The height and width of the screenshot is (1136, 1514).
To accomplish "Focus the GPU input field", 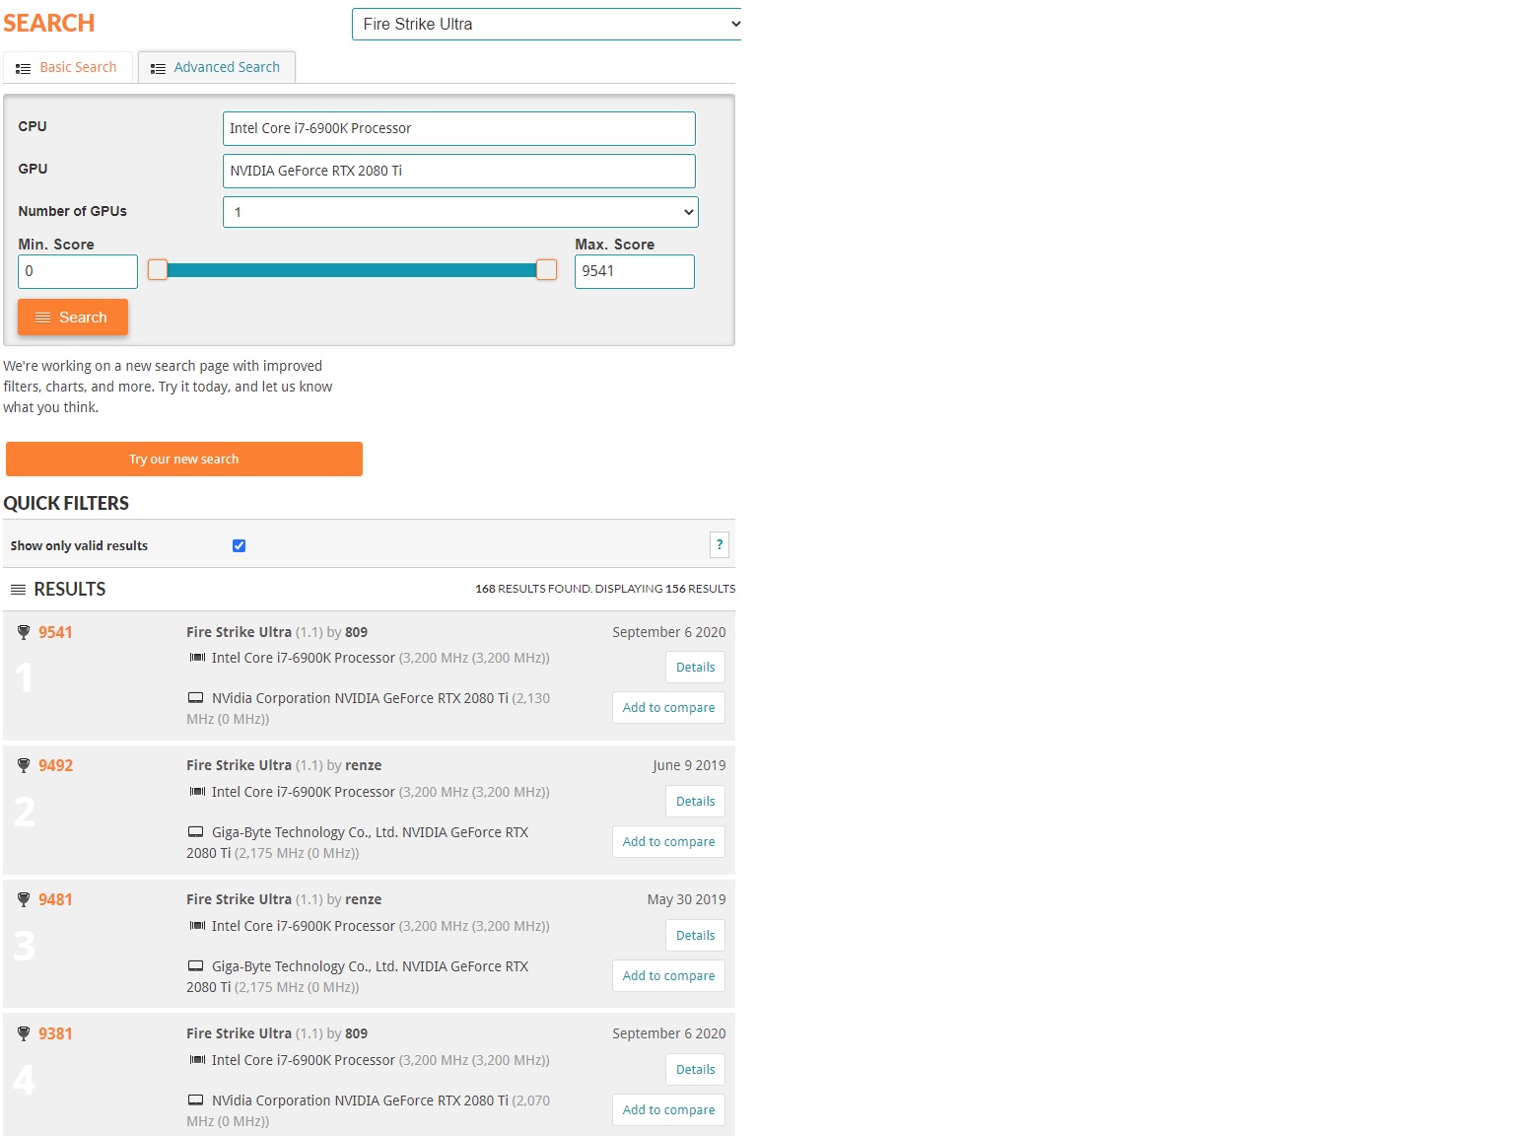I will click(459, 171).
